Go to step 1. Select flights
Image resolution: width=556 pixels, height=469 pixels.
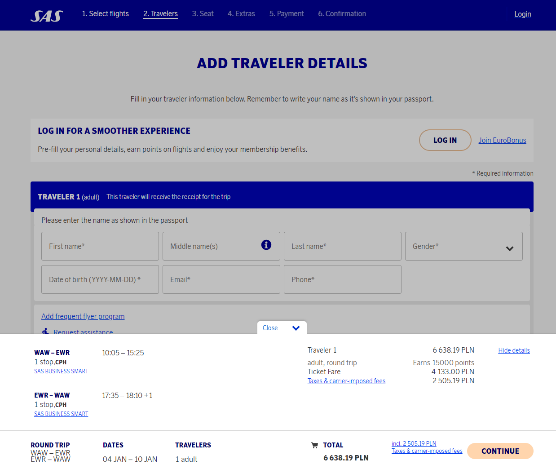(105, 14)
